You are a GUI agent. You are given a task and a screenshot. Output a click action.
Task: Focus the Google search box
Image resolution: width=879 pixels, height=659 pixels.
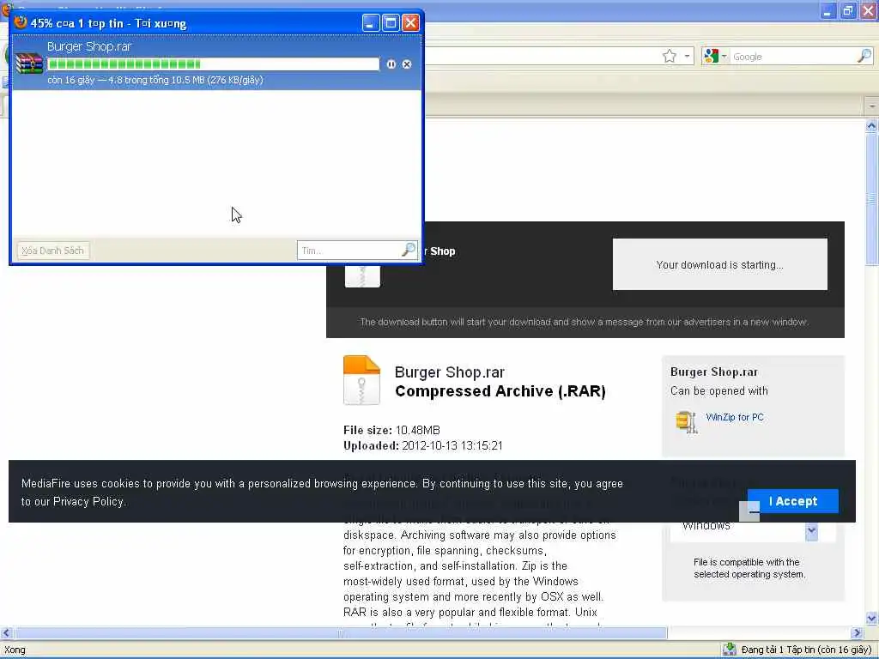tap(793, 57)
